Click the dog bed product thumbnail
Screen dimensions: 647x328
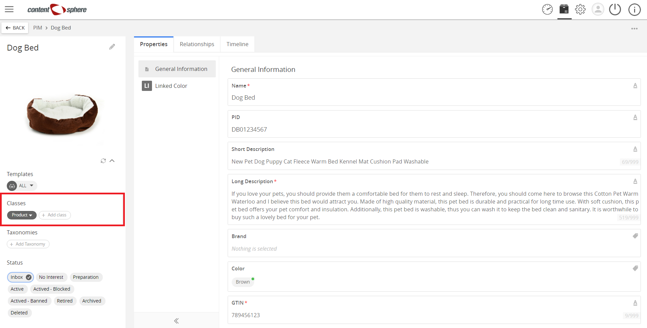pyautogui.click(x=62, y=115)
